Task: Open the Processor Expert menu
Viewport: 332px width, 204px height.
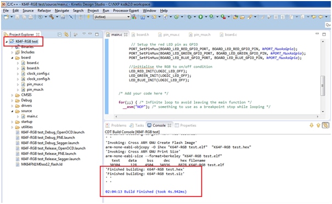Action: click(x=126, y=10)
